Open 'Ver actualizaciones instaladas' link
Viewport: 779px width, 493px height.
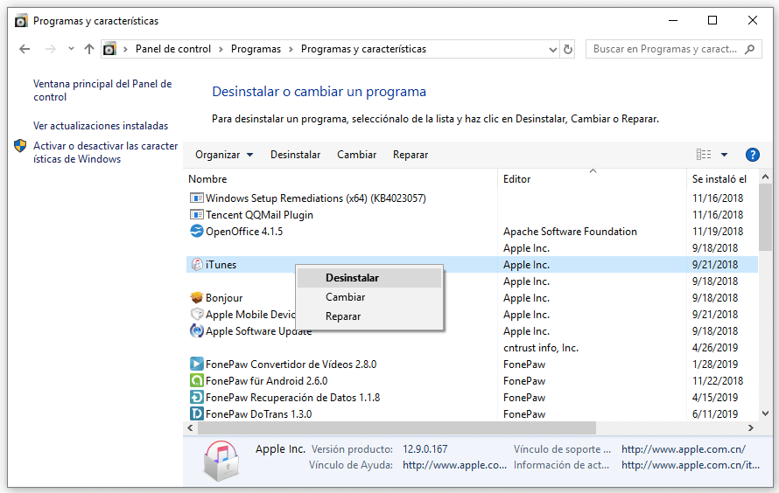coord(101,126)
